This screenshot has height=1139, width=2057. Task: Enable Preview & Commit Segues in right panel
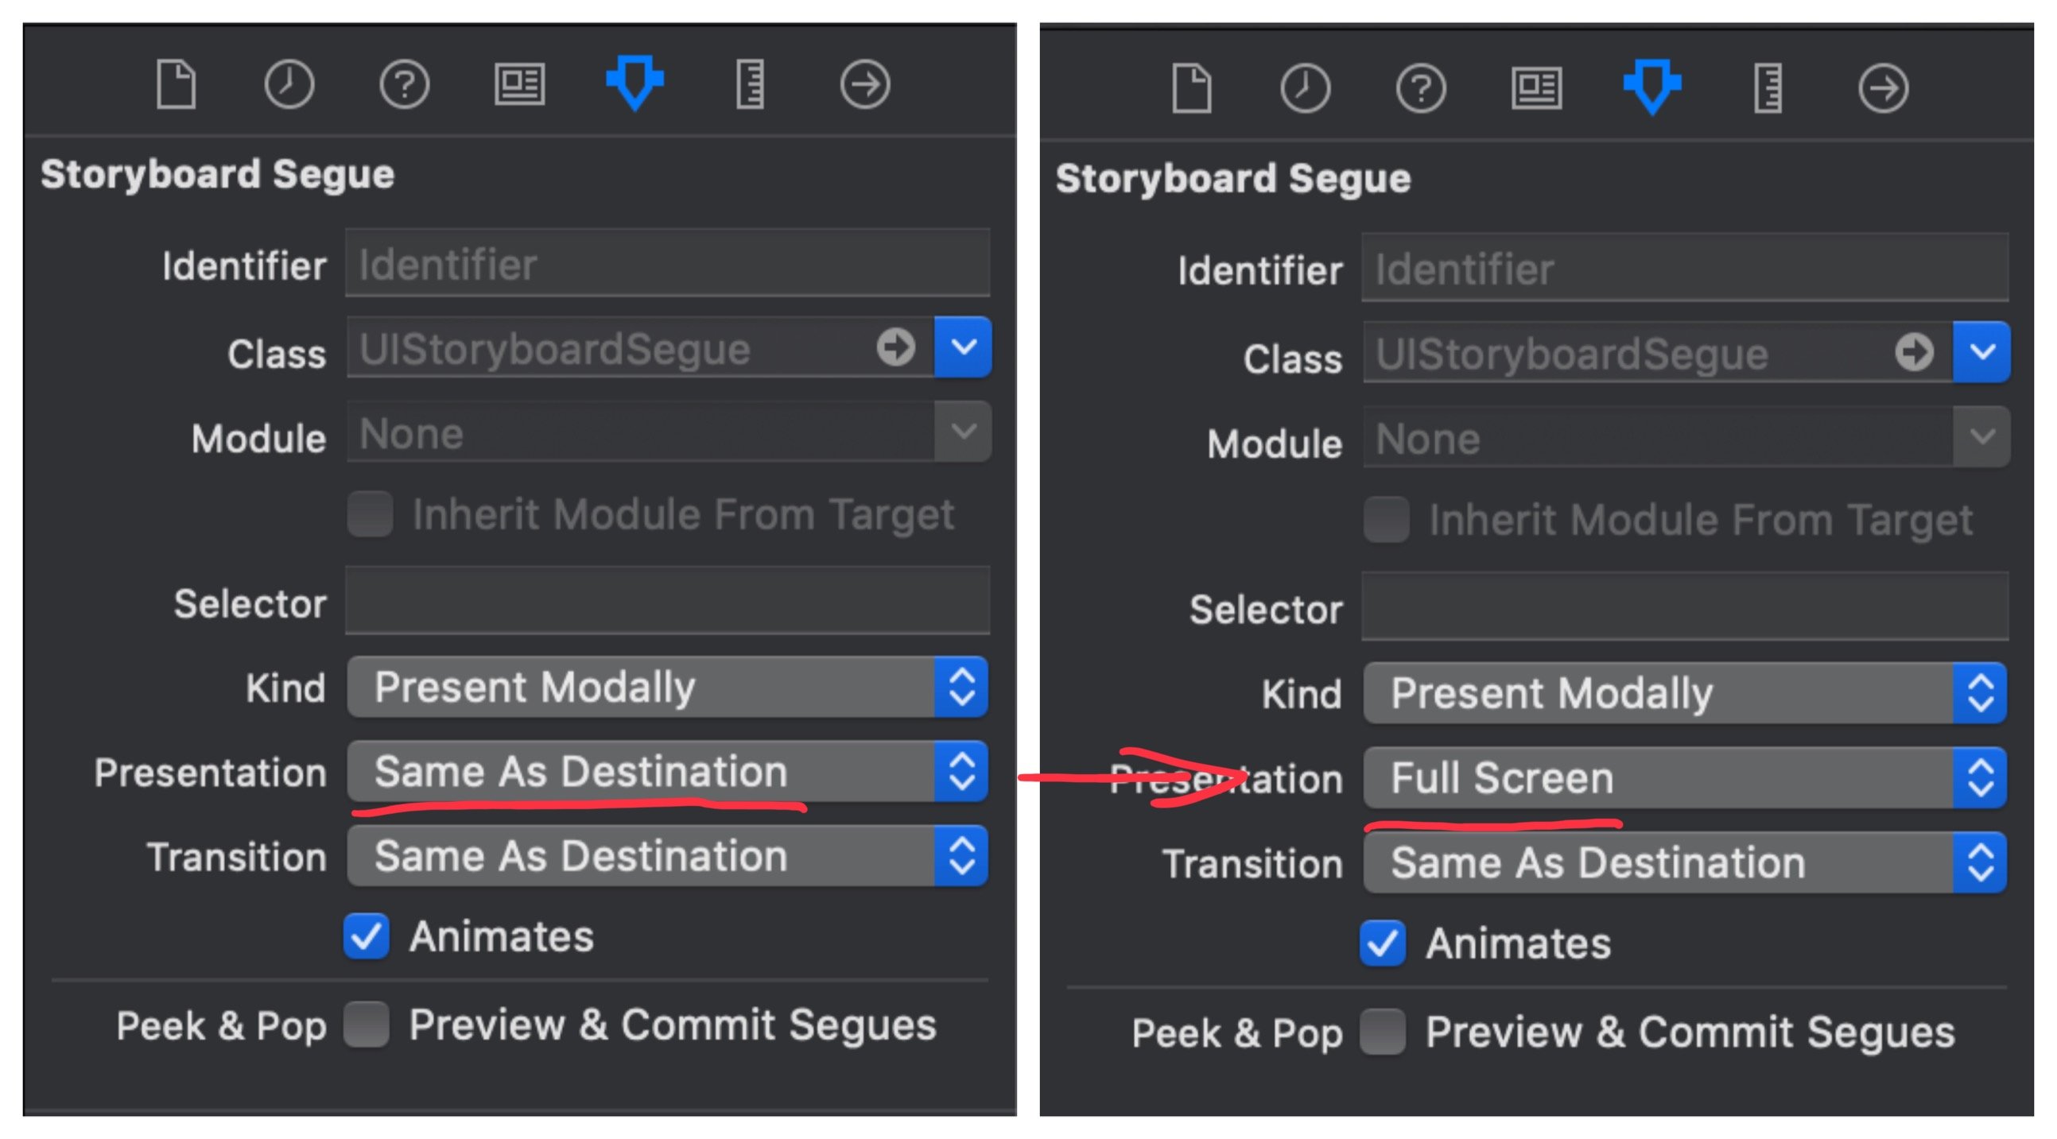pos(1383,1031)
